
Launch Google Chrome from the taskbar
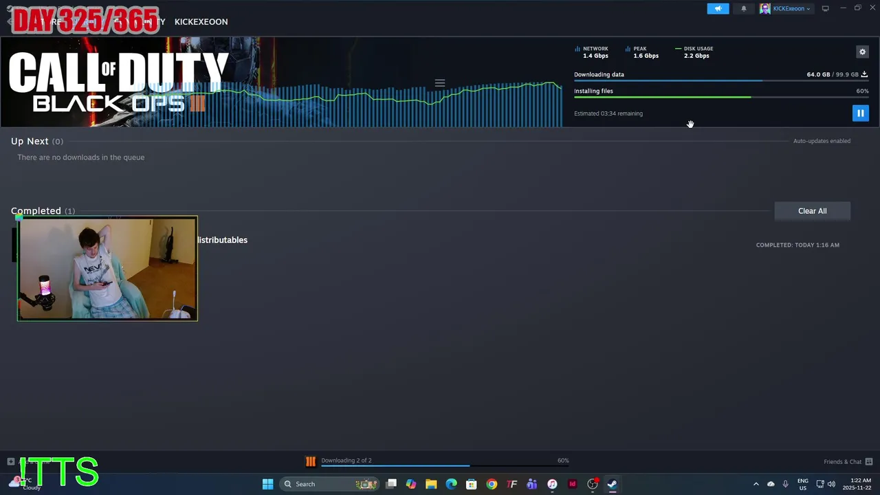tap(492, 484)
